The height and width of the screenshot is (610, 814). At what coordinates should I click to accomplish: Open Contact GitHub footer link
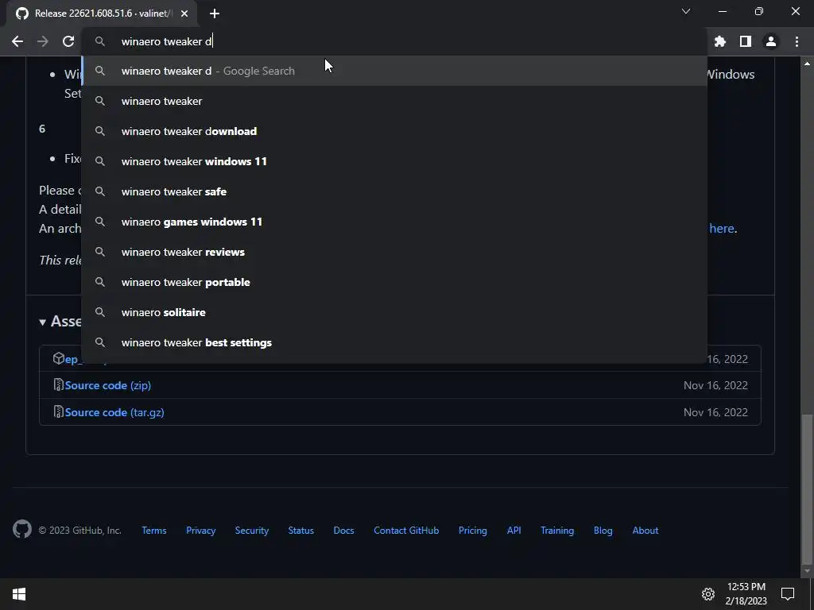pyautogui.click(x=406, y=531)
